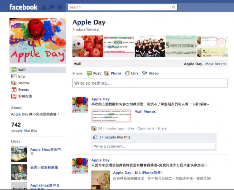
Task: Share the first post
Action: tap(162, 128)
